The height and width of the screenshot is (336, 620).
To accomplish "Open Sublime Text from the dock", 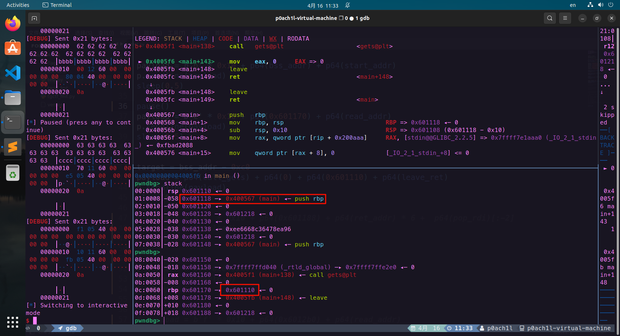I will (x=13, y=147).
